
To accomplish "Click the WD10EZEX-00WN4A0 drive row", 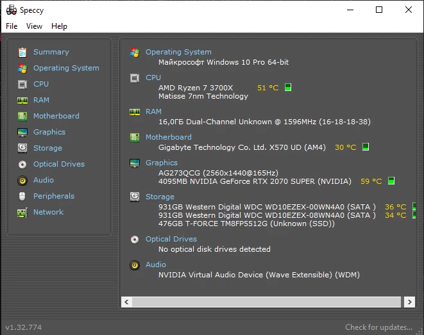I will point(267,207).
